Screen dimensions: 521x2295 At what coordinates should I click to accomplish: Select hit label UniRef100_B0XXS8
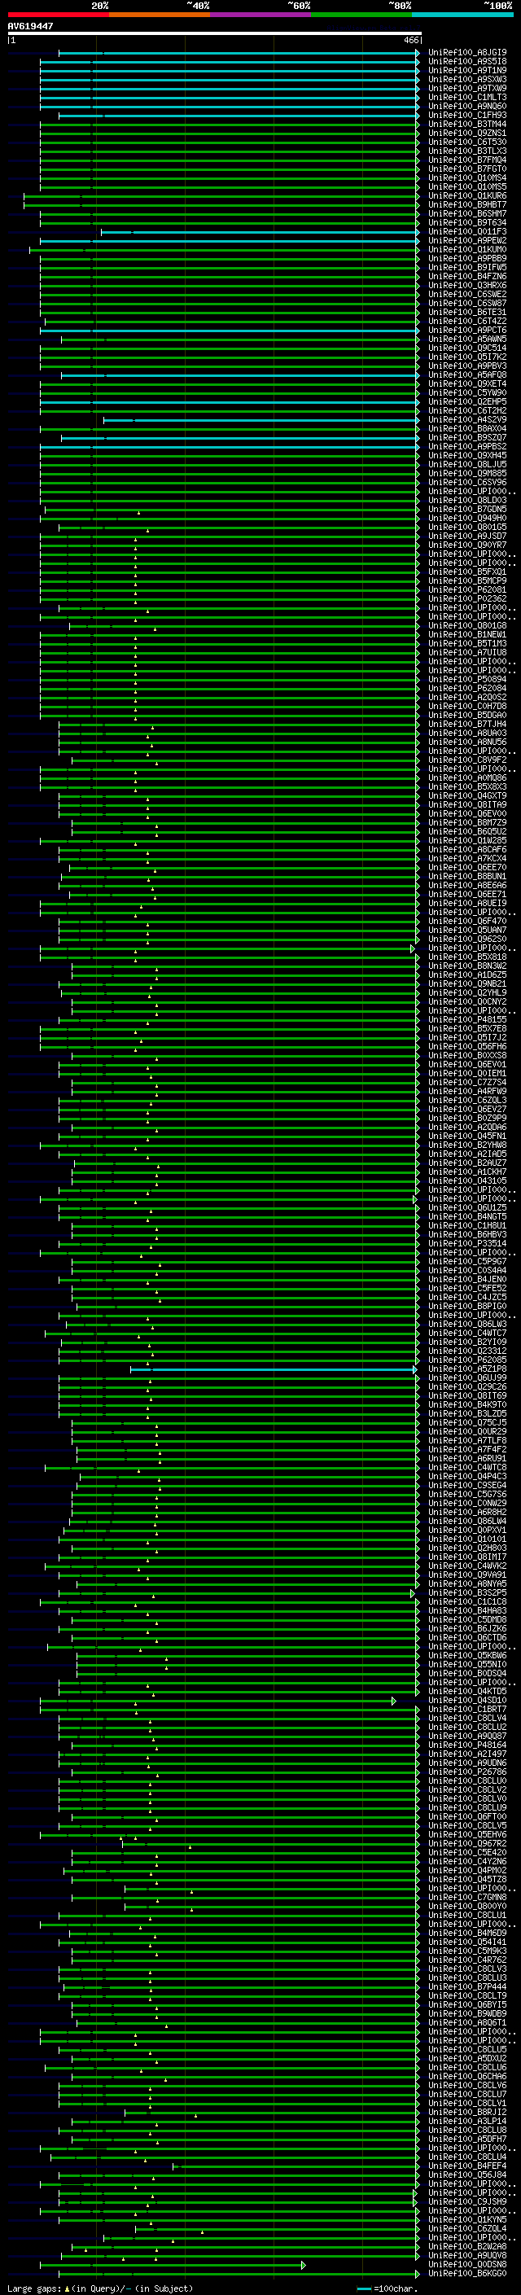point(467,1056)
